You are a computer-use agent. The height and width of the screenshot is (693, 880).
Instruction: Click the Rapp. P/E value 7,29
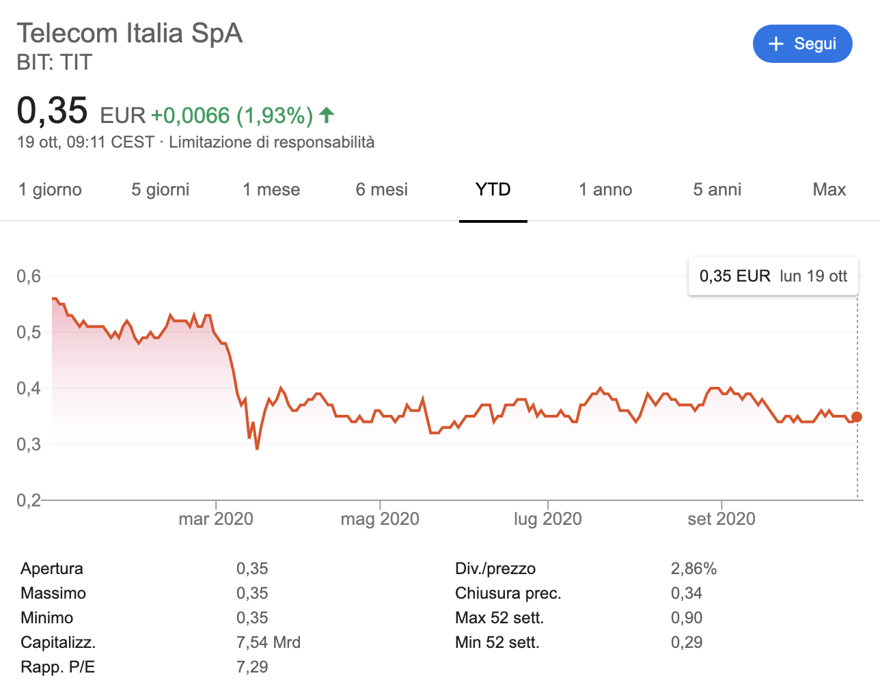[252, 667]
